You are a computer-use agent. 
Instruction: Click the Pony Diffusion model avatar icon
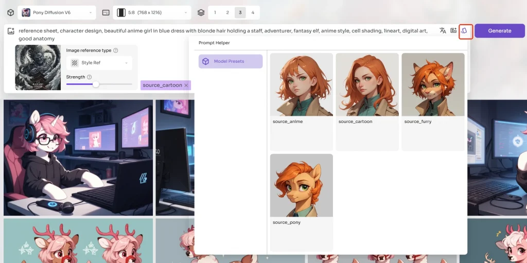[26, 13]
